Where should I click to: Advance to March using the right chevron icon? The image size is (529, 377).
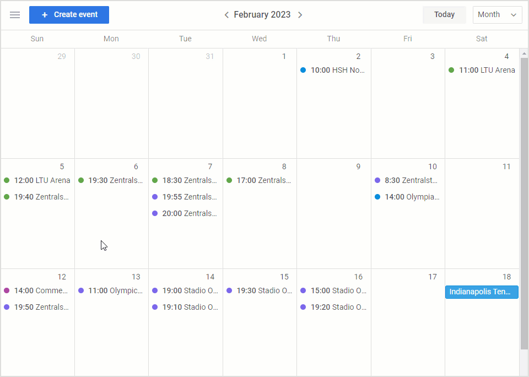[300, 15]
